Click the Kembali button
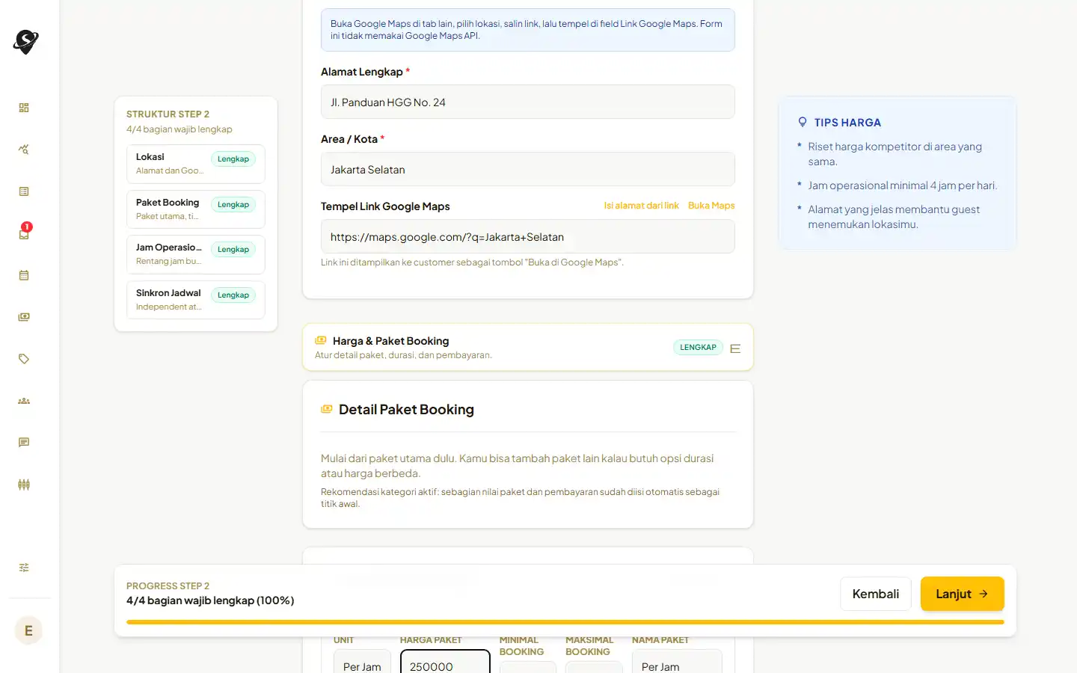1077x673 pixels. pos(876,594)
